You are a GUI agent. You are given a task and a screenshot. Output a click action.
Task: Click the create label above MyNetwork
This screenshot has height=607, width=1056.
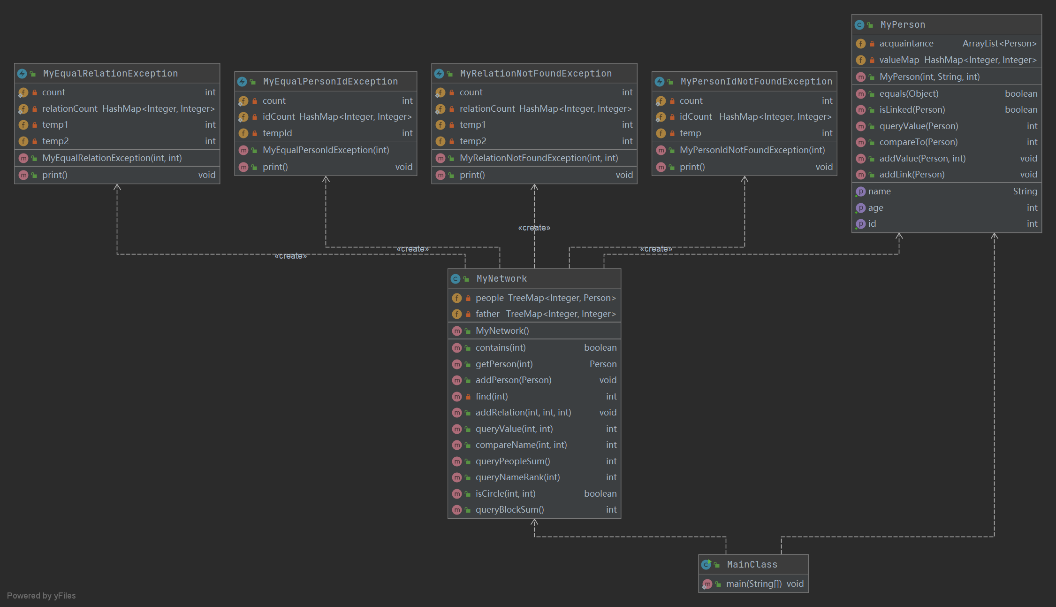click(534, 228)
